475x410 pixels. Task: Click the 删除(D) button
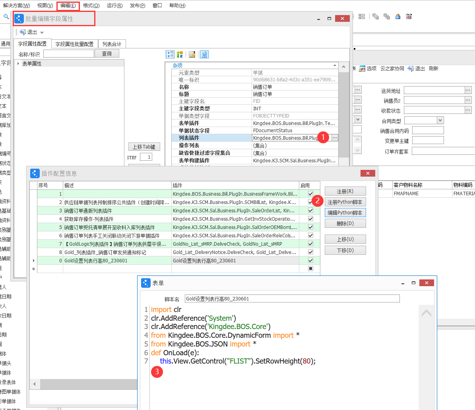pos(345,223)
